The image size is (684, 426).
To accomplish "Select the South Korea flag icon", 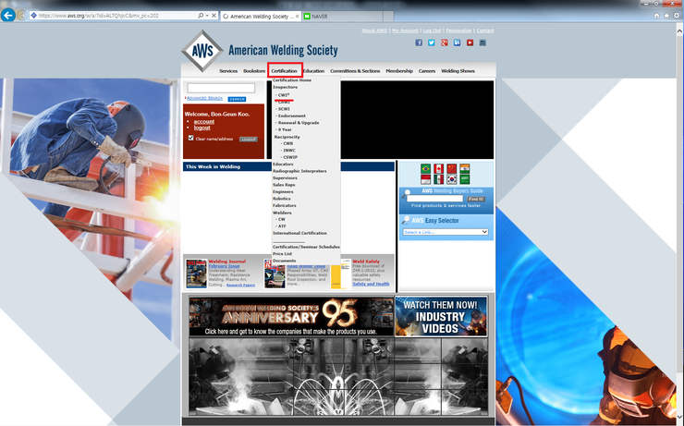I will [451, 179].
